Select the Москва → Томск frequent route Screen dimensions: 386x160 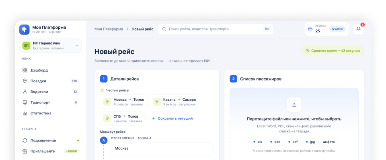click(x=123, y=102)
